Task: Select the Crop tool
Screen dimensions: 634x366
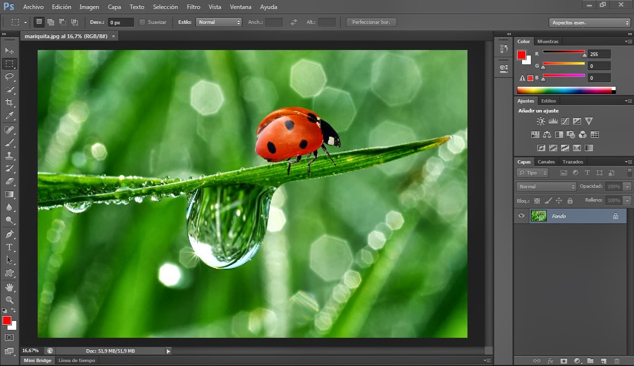Action: [x=9, y=103]
